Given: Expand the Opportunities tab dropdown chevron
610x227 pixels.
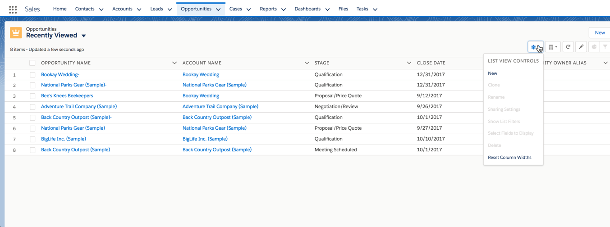Looking at the screenshot, I should pos(218,9).
